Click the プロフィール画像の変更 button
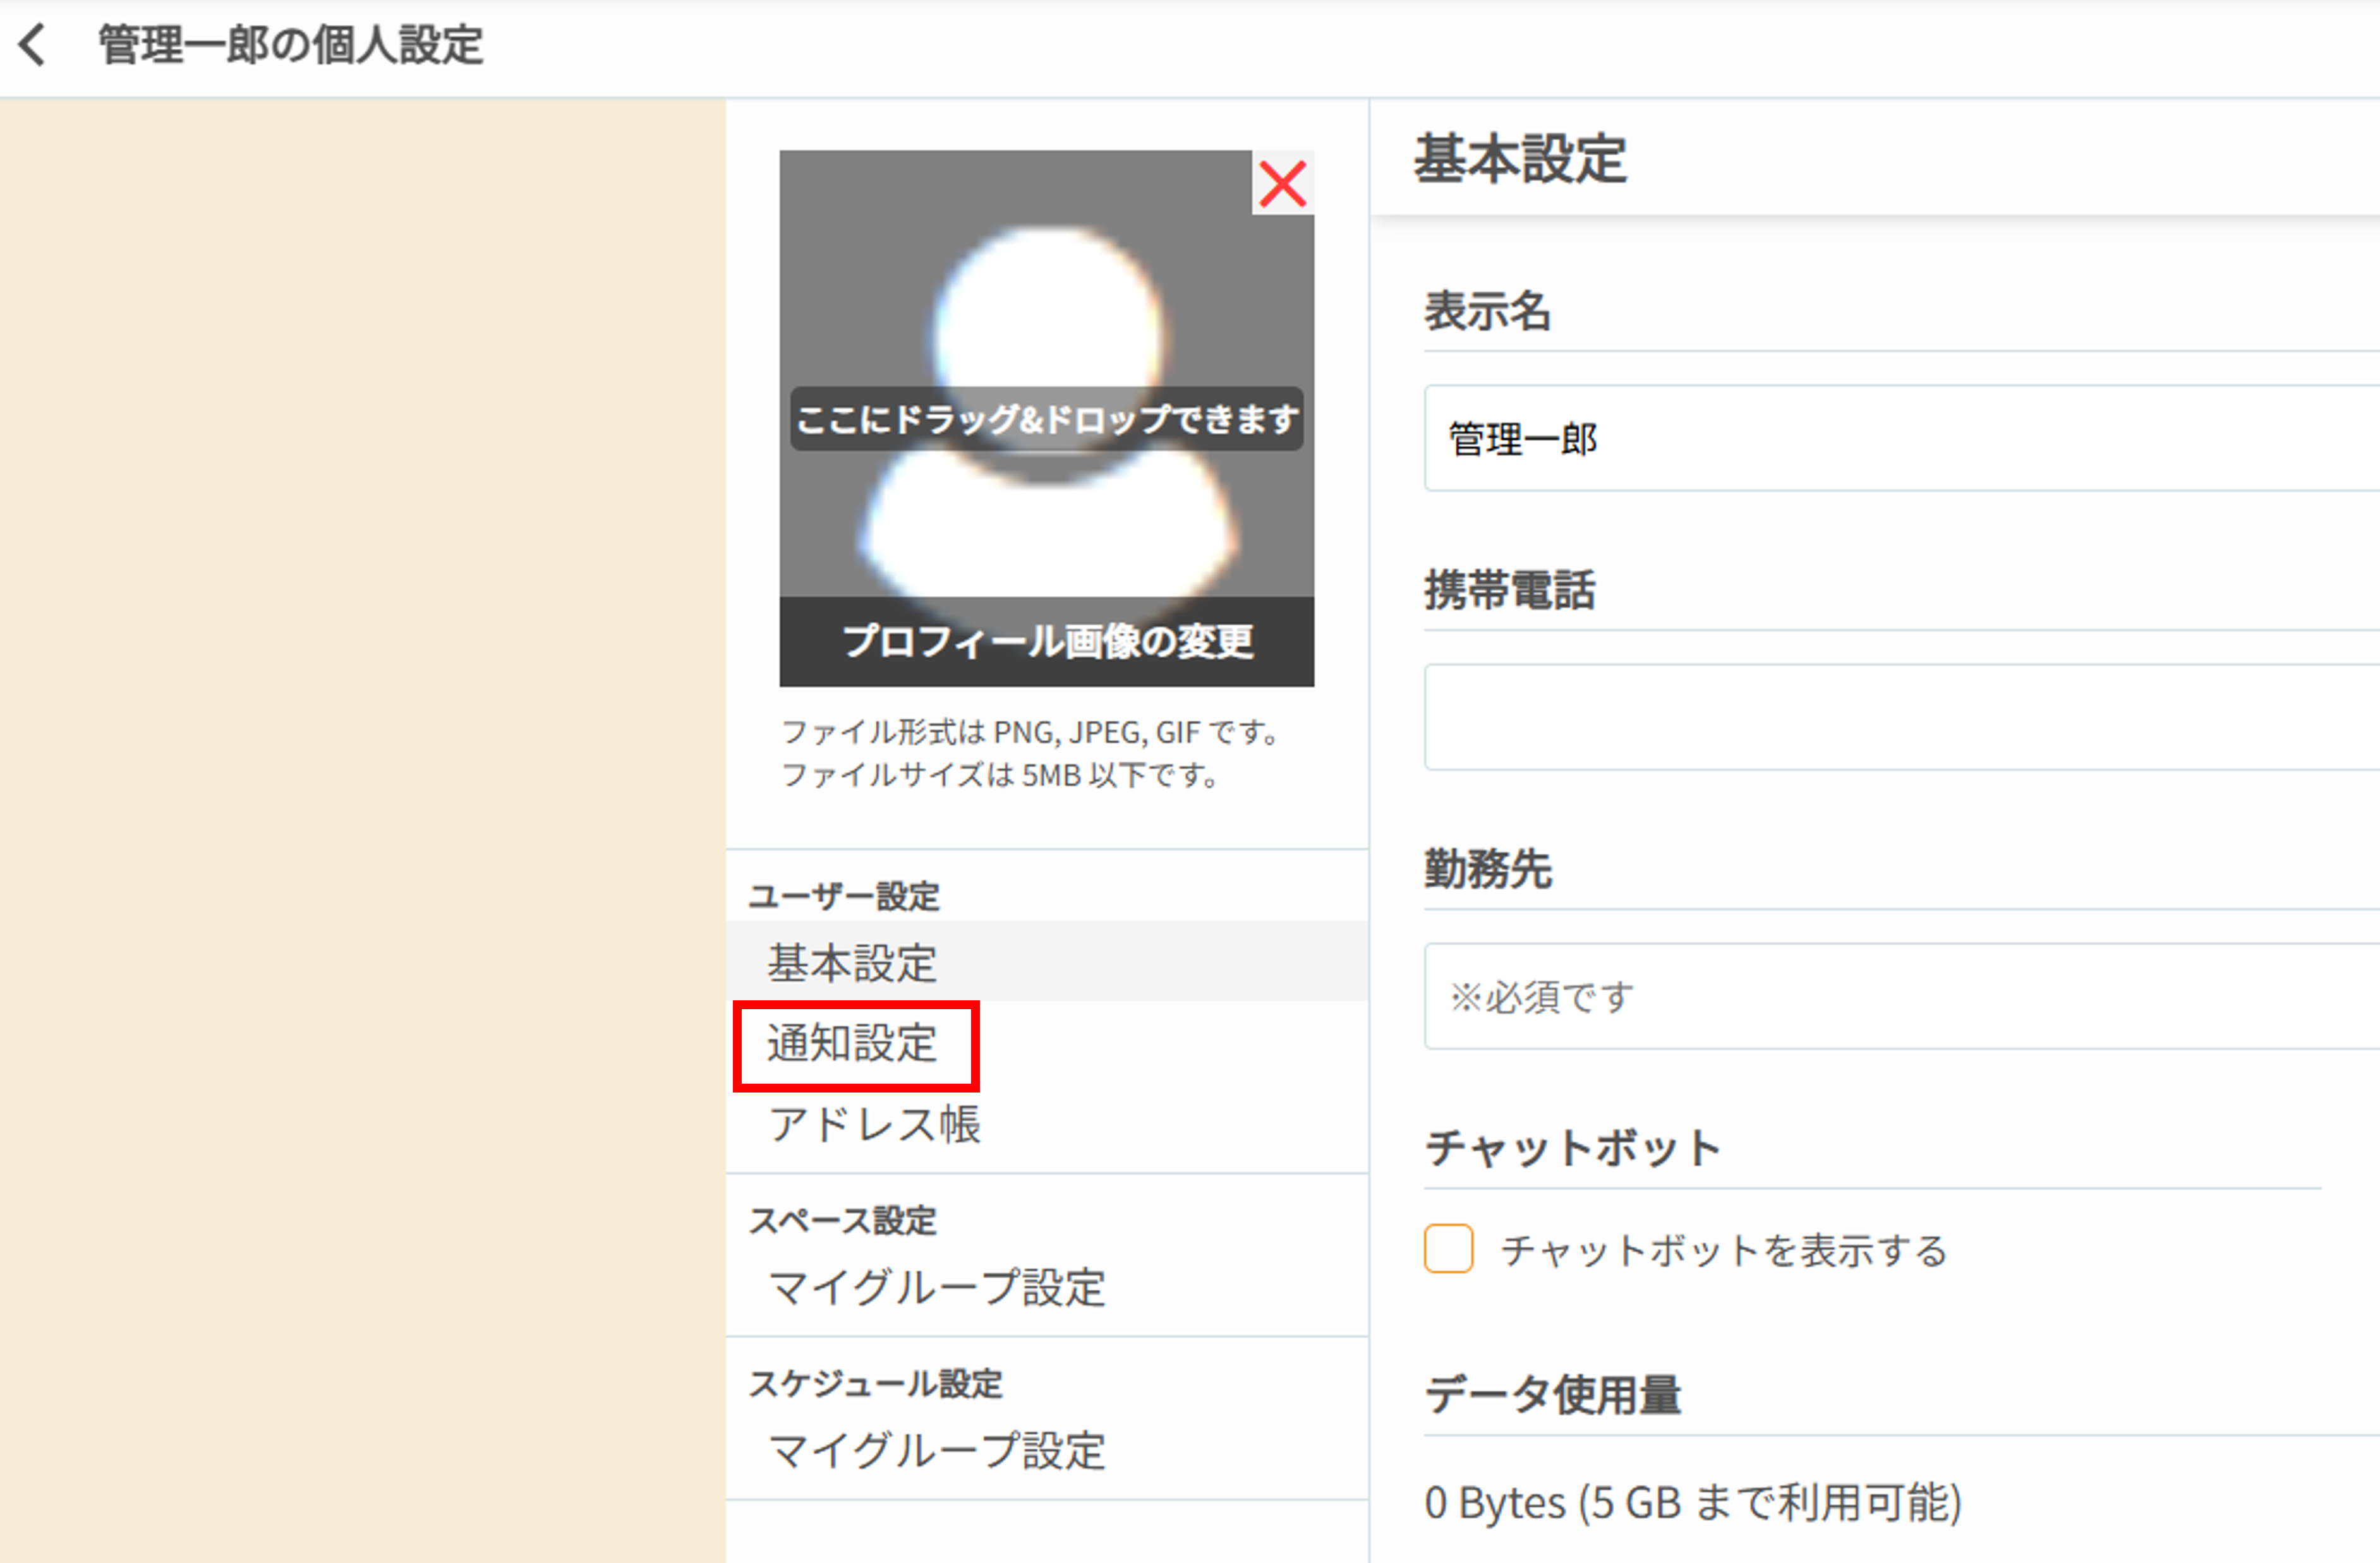Screen dimensions: 2380x1563 [x=1046, y=642]
